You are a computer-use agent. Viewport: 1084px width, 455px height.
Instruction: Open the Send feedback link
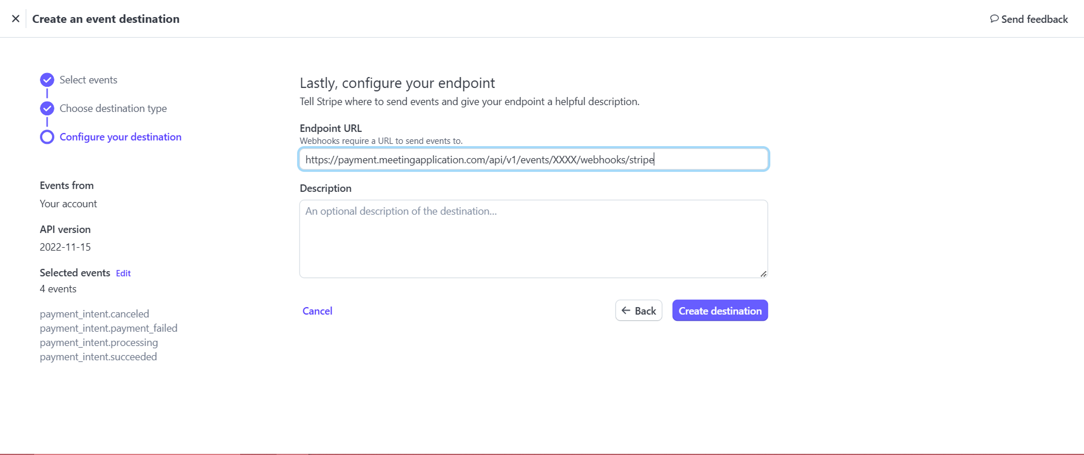coord(1029,19)
